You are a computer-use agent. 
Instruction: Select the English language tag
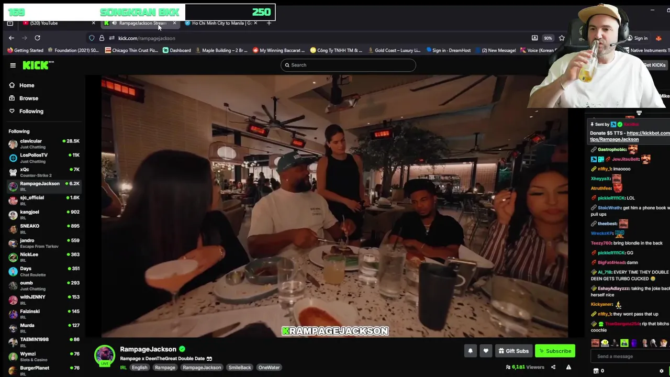tap(139, 368)
